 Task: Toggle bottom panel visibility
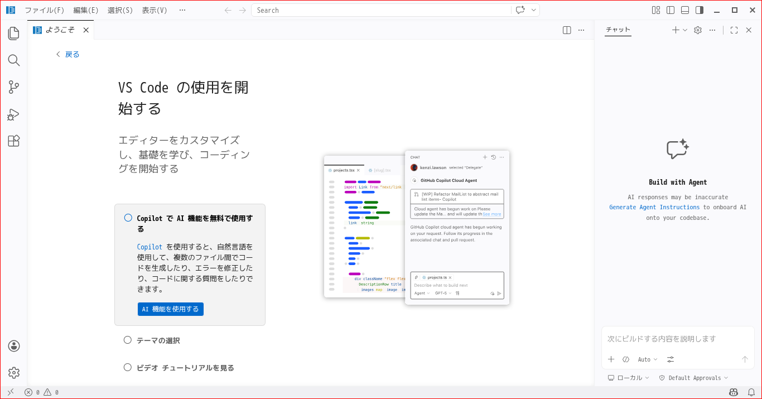(685, 10)
